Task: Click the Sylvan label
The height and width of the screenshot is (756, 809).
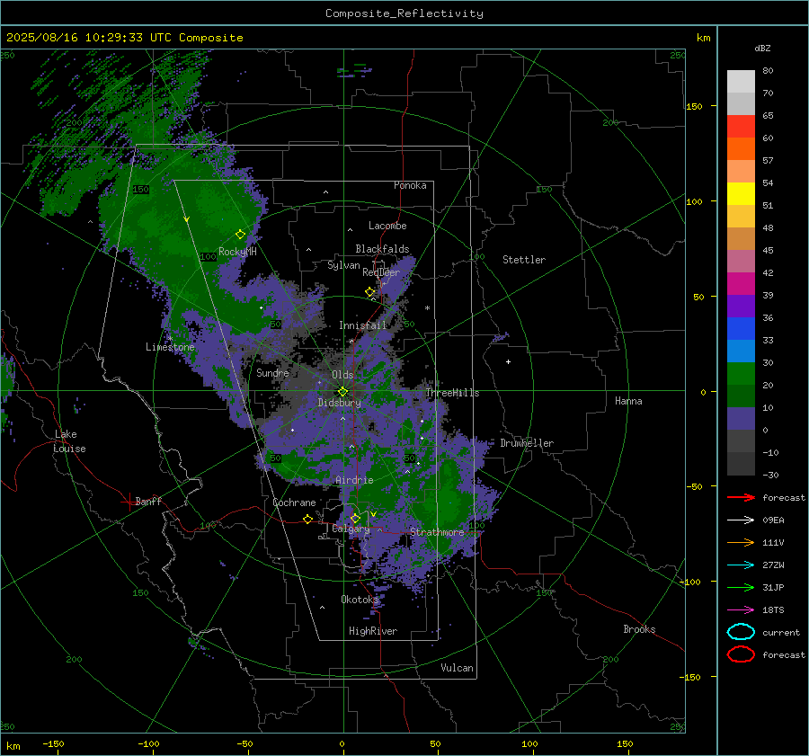Action: [343, 265]
